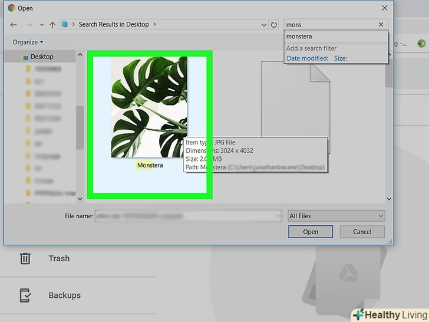The image size is (429, 322).
Task: Go up one folder level
Action: click(x=52, y=25)
